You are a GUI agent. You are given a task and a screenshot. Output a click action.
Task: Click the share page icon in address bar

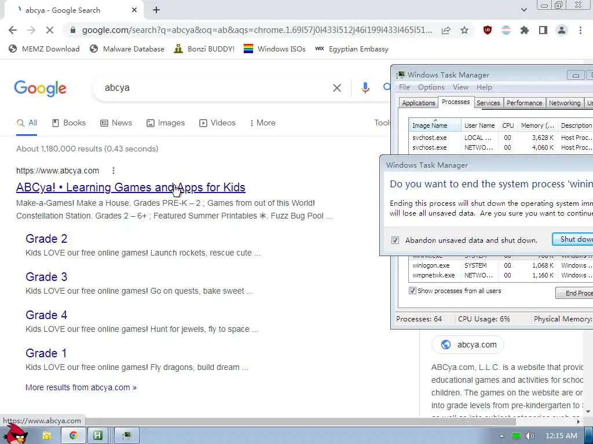(446, 30)
